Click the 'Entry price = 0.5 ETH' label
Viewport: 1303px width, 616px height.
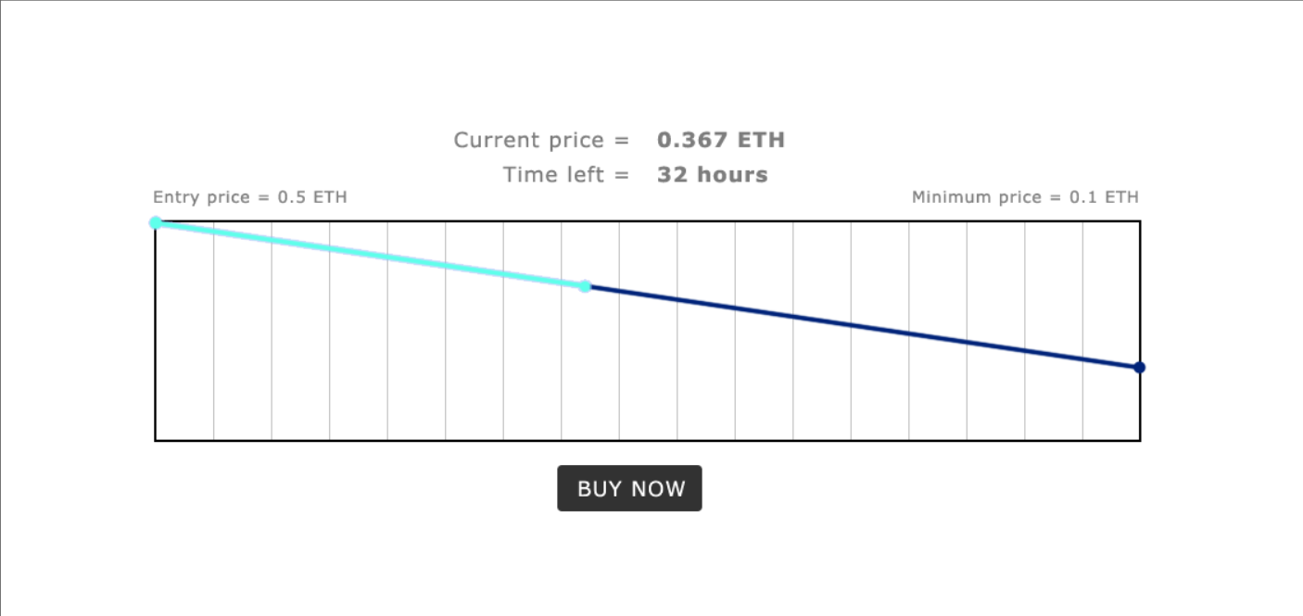pos(250,197)
